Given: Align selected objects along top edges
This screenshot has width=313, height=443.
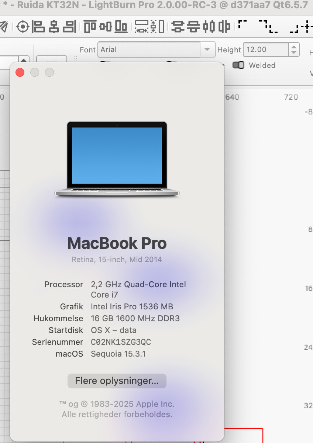Looking at the screenshot, I should point(90,27).
